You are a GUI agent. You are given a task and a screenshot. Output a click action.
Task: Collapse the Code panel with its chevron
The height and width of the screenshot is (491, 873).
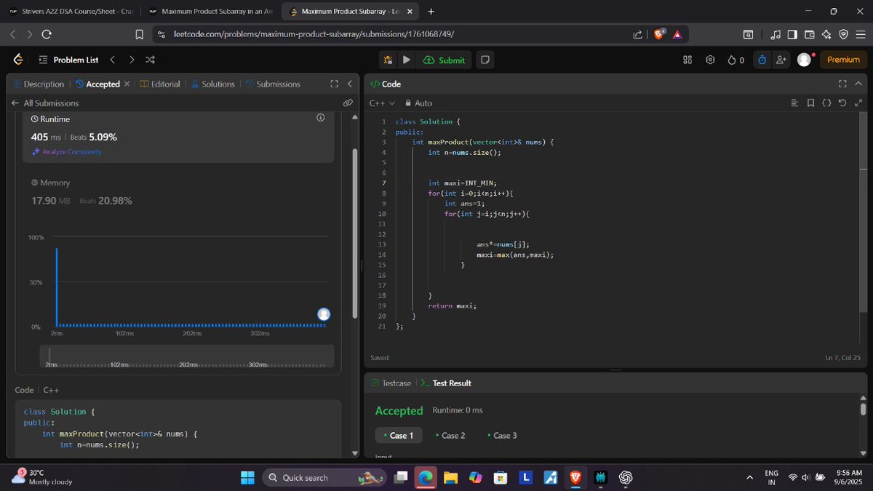(858, 84)
